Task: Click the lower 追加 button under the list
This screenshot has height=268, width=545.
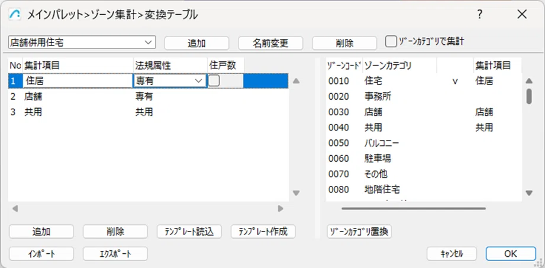Action: click(x=41, y=231)
